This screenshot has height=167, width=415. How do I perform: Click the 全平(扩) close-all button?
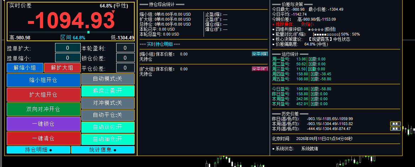[x=260, y=69]
